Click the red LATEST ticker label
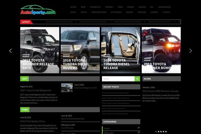201x134 pixels. (26, 22)
